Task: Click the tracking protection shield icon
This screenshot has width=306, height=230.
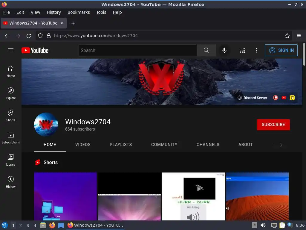Action: [40, 36]
